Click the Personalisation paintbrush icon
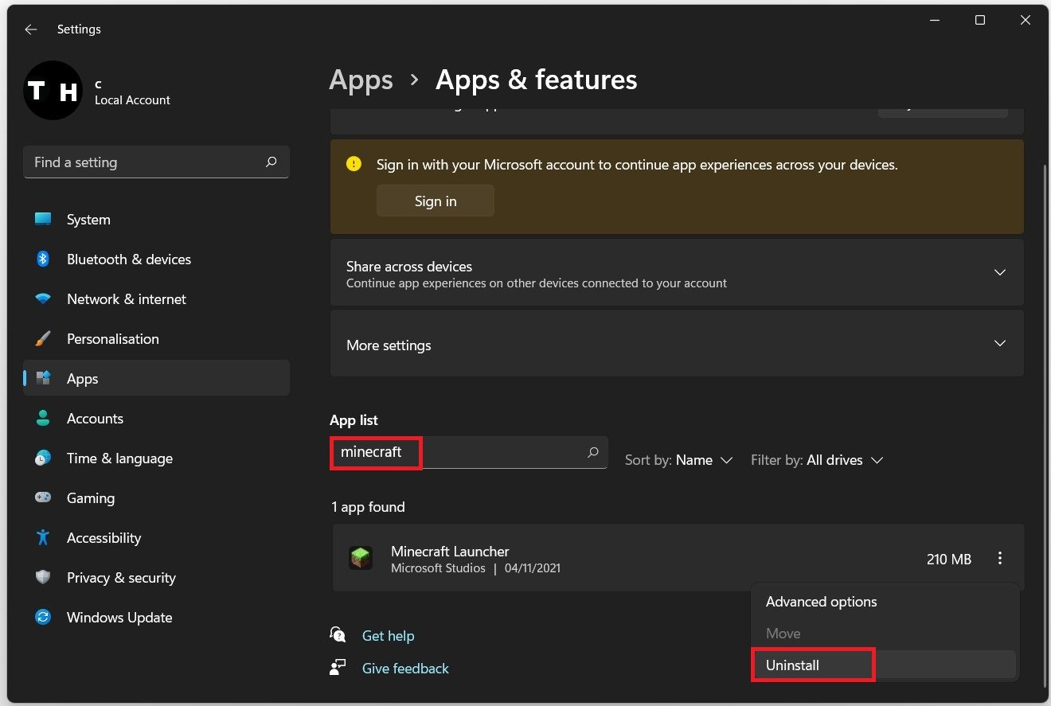The width and height of the screenshot is (1051, 706). [43, 339]
